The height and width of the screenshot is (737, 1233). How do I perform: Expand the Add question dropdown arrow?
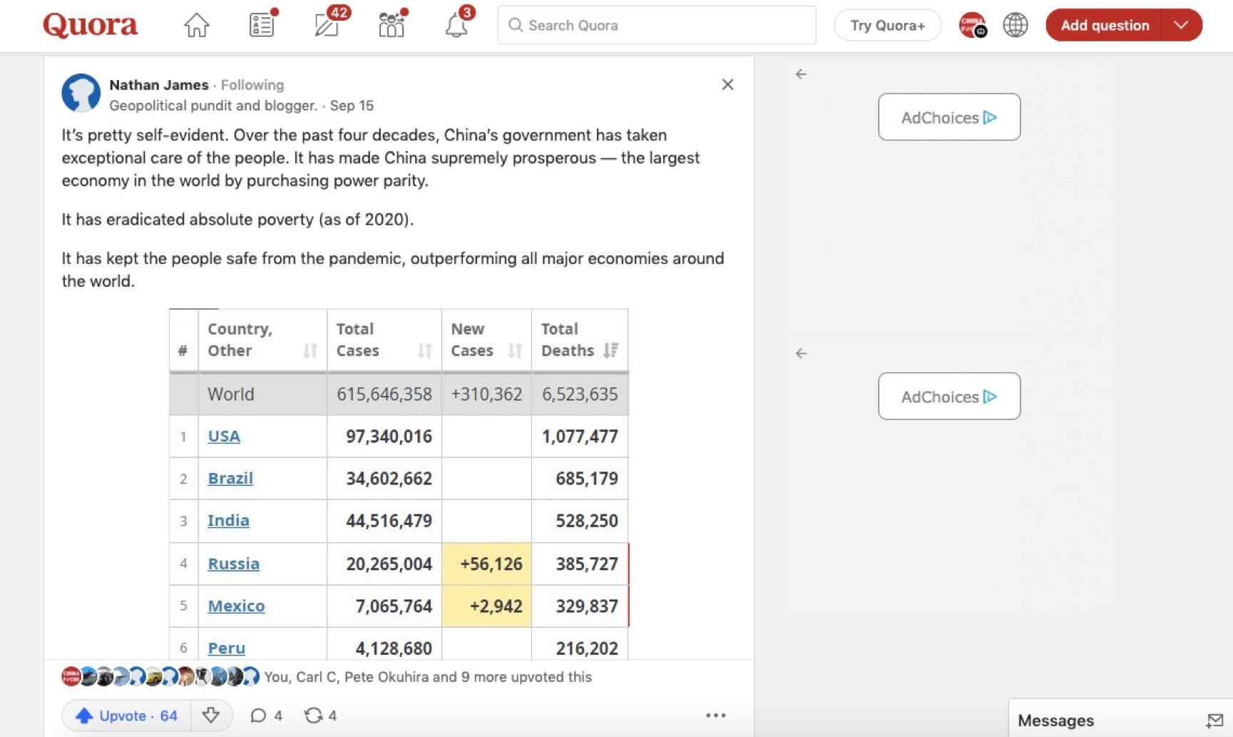point(1181,26)
